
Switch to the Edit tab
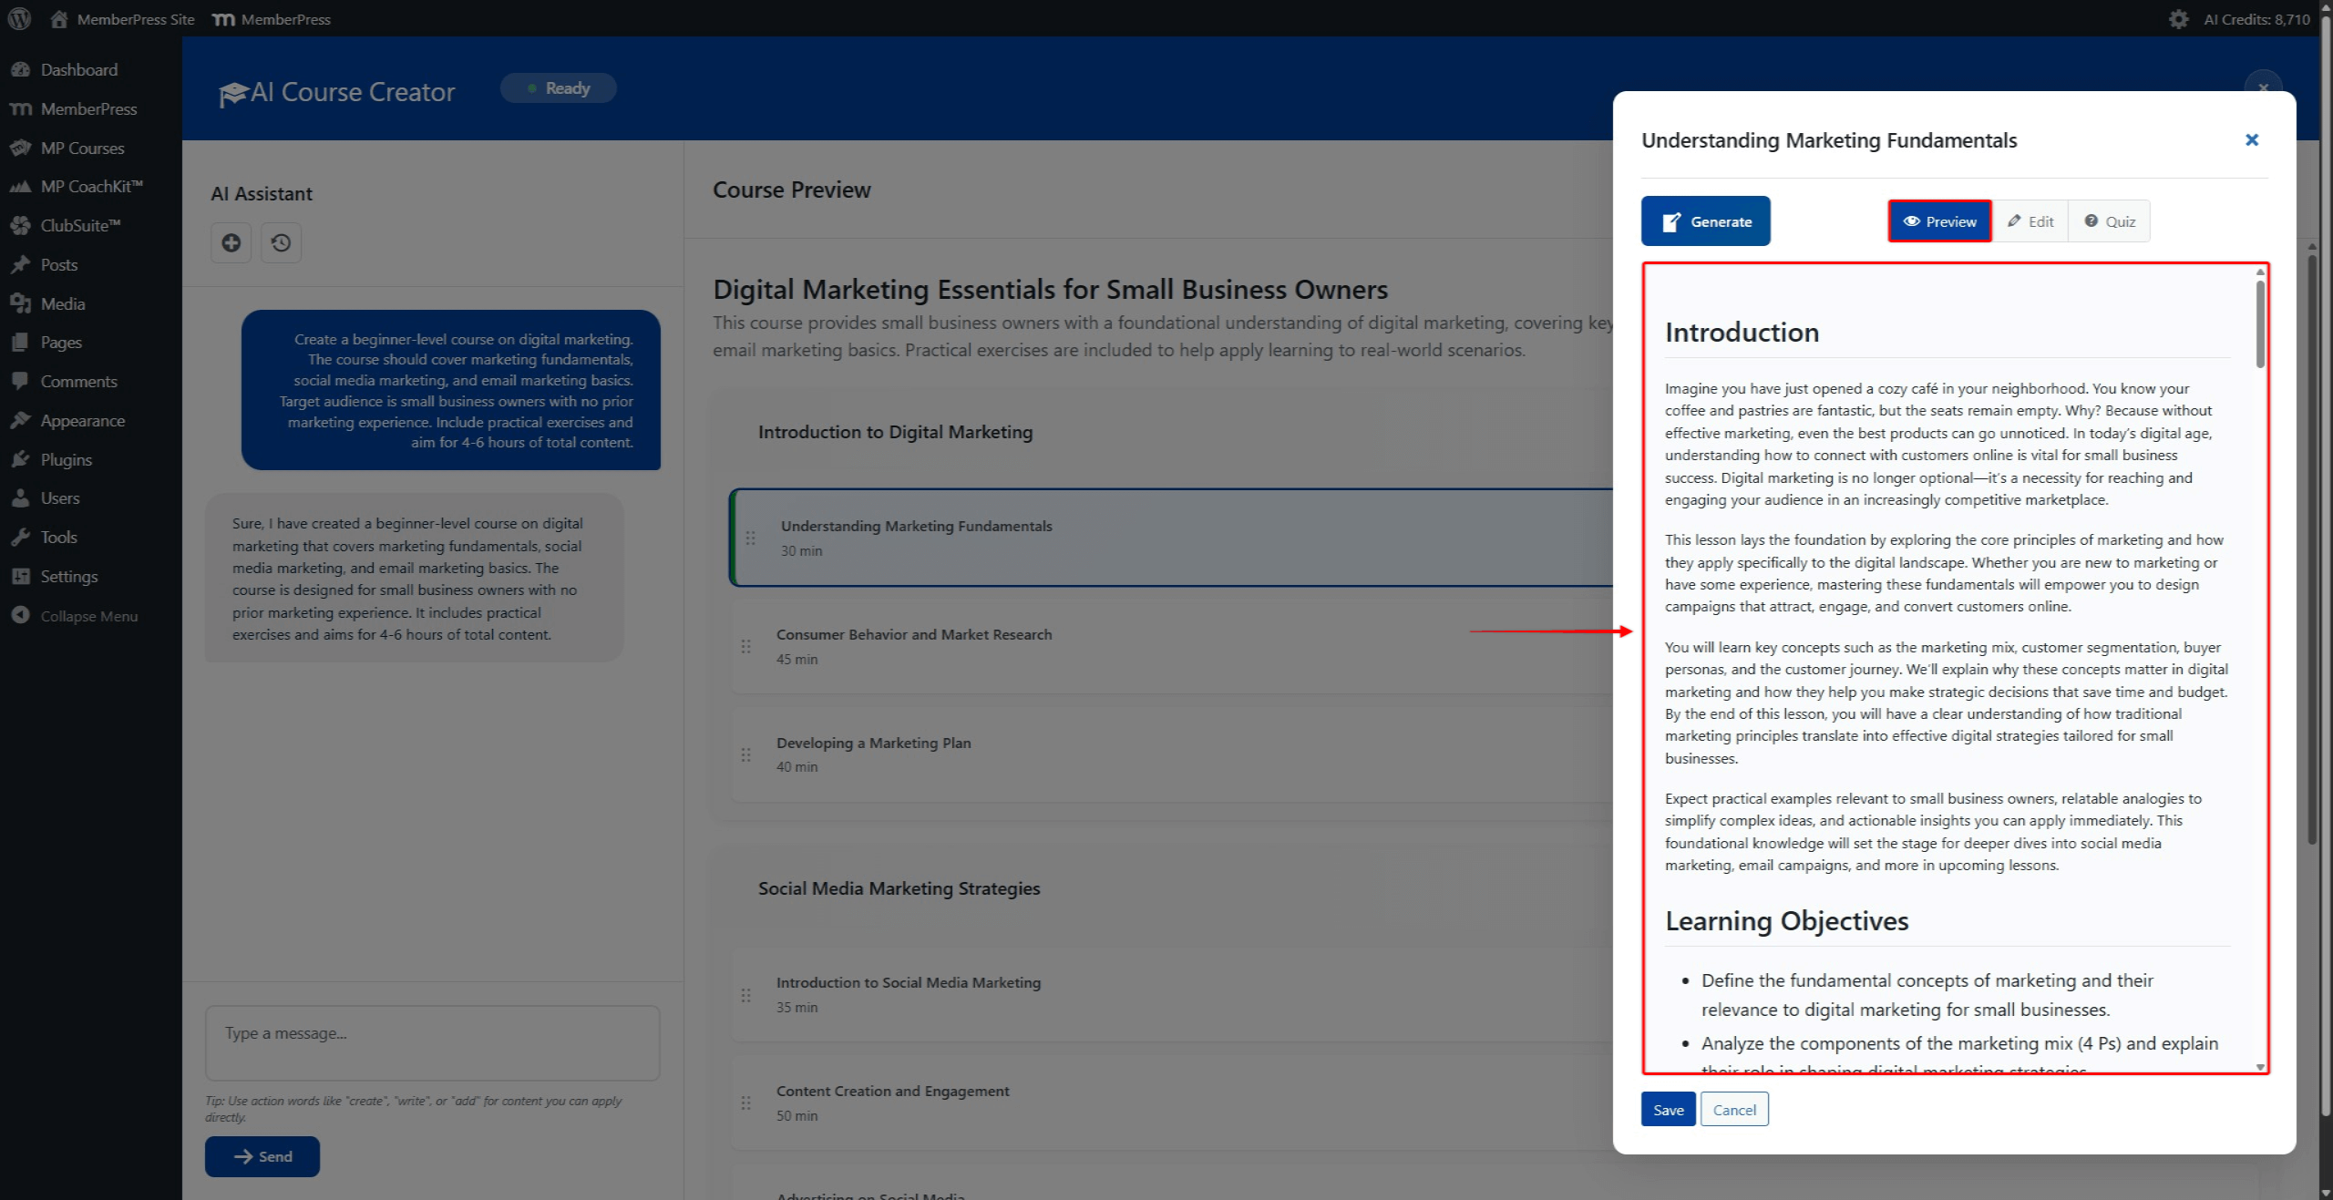coord(2030,221)
